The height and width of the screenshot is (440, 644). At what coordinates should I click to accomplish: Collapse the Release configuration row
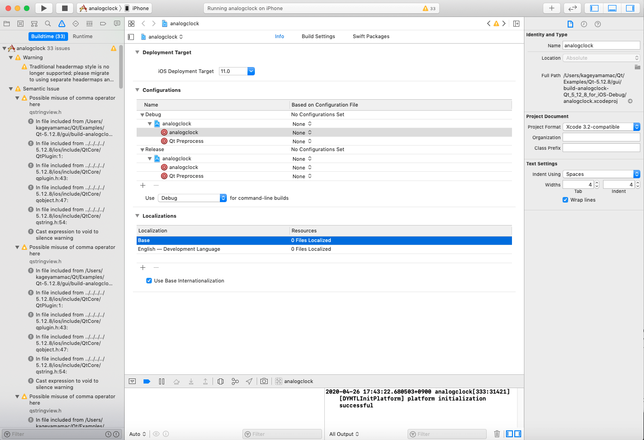142,150
